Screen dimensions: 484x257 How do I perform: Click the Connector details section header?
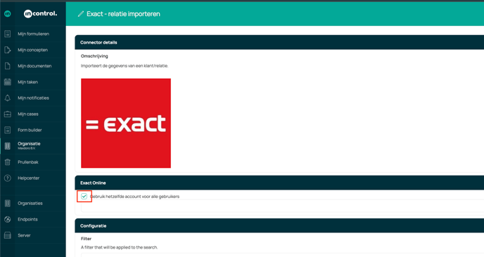[x=279, y=43]
